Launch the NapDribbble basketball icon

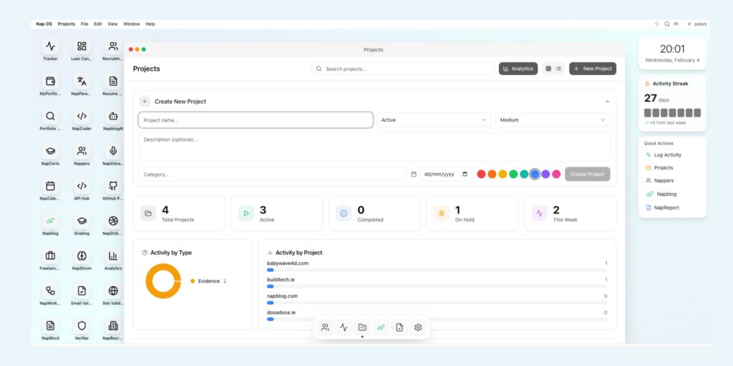[113, 221]
